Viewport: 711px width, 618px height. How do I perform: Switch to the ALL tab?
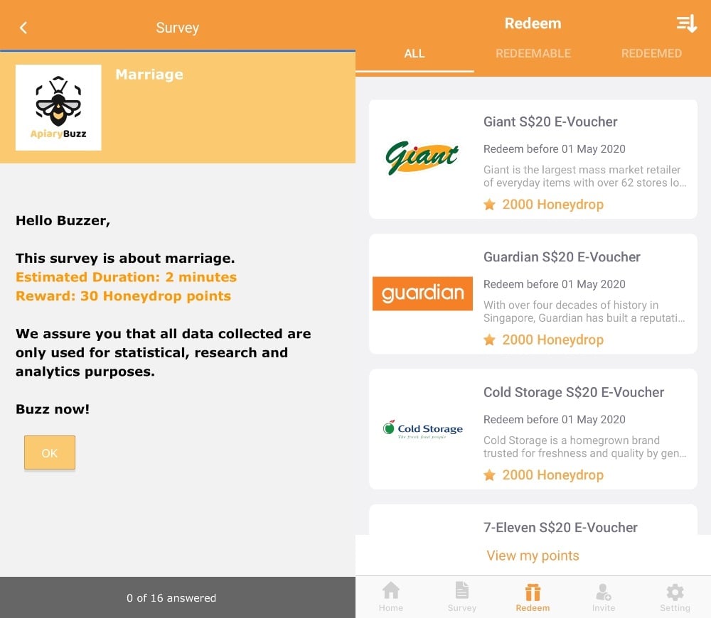click(415, 53)
